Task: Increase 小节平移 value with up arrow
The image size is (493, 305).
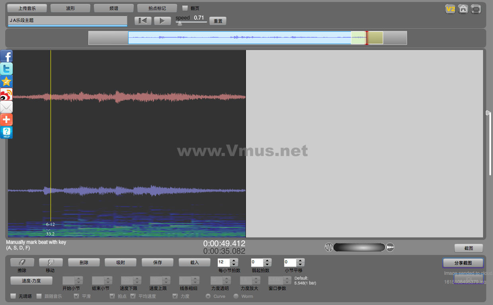Action: [x=300, y=261]
